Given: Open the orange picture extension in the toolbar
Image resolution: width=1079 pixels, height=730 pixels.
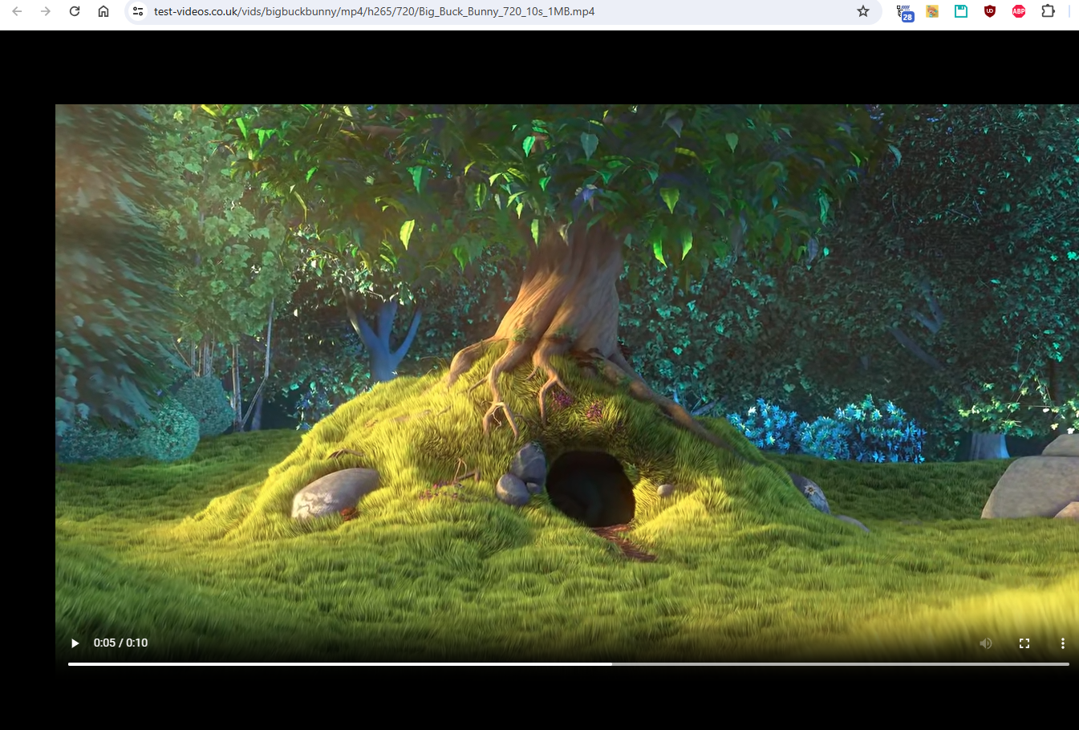Looking at the screenshot, I should click(x=932, y=11).
